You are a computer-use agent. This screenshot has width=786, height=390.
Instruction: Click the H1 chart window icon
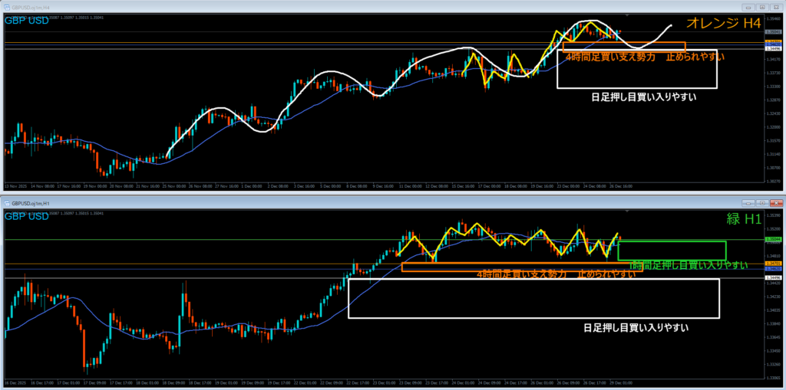pyautogui.click(x=7, y=203)
